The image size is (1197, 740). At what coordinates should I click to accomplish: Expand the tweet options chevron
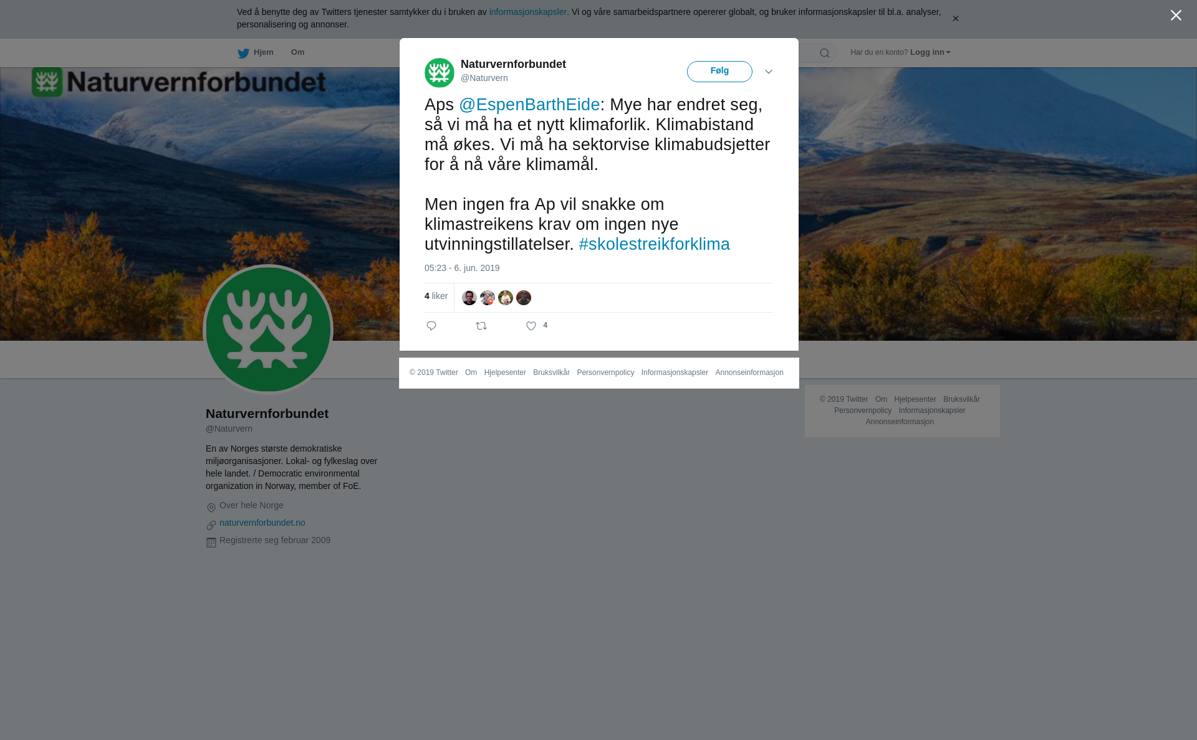tap(769, 72)
